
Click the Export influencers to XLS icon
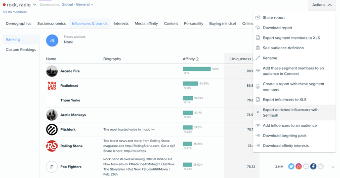(x=258, y=100)
